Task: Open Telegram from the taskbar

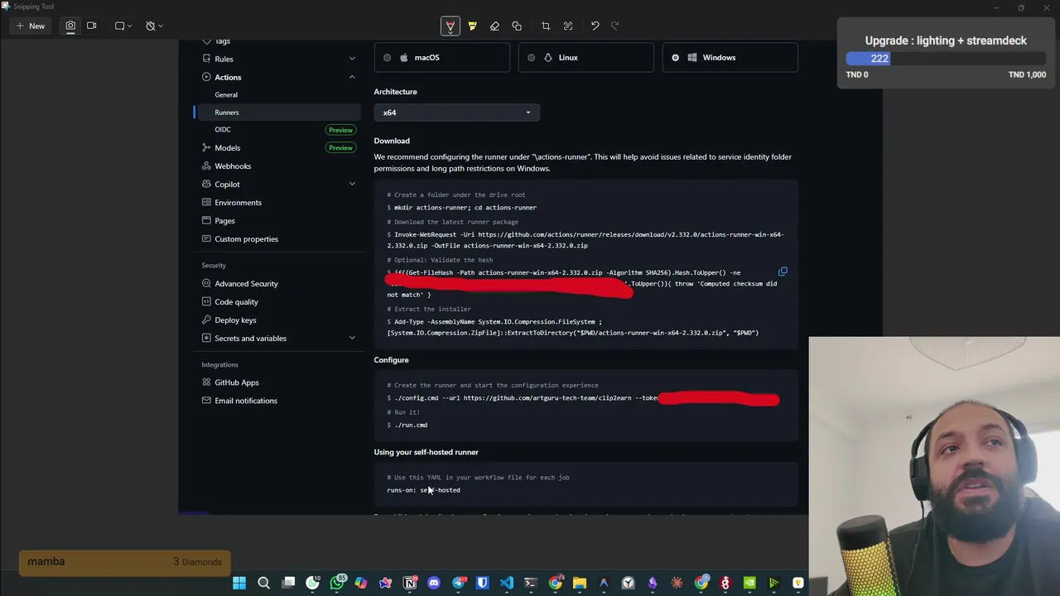Action: [459, 584]
